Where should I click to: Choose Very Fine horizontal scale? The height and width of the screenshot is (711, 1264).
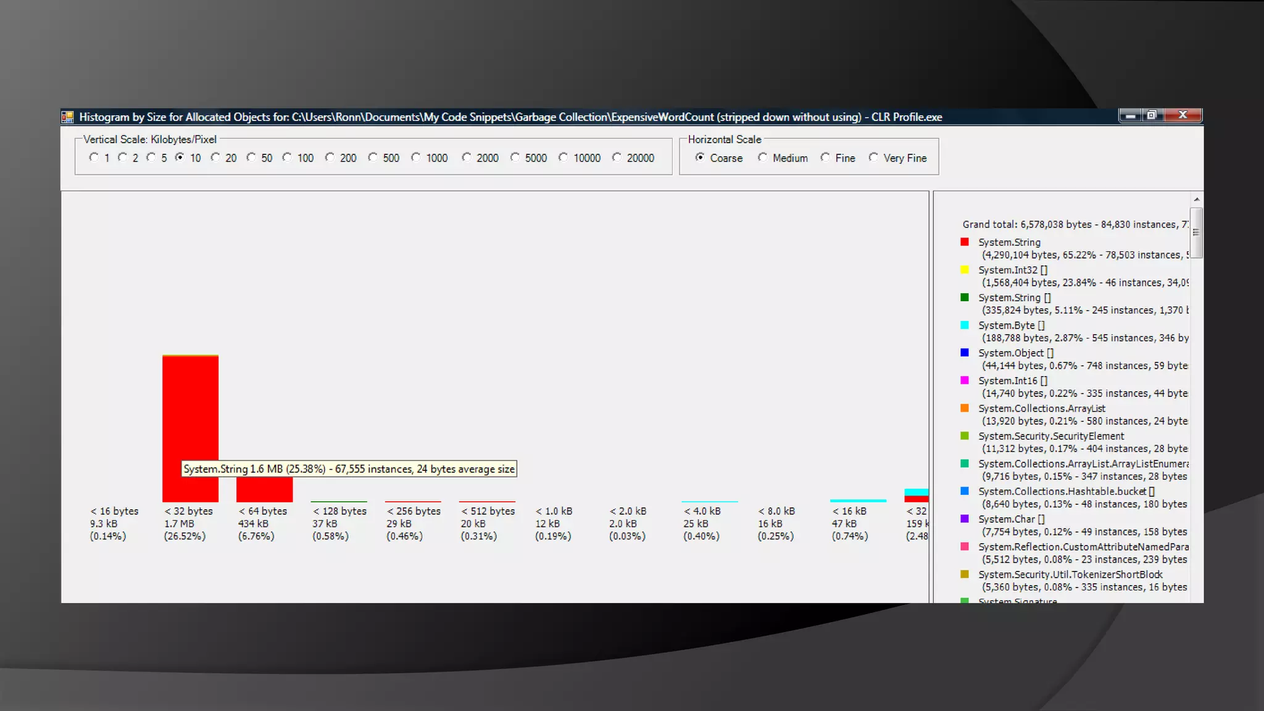click(873, 157)
